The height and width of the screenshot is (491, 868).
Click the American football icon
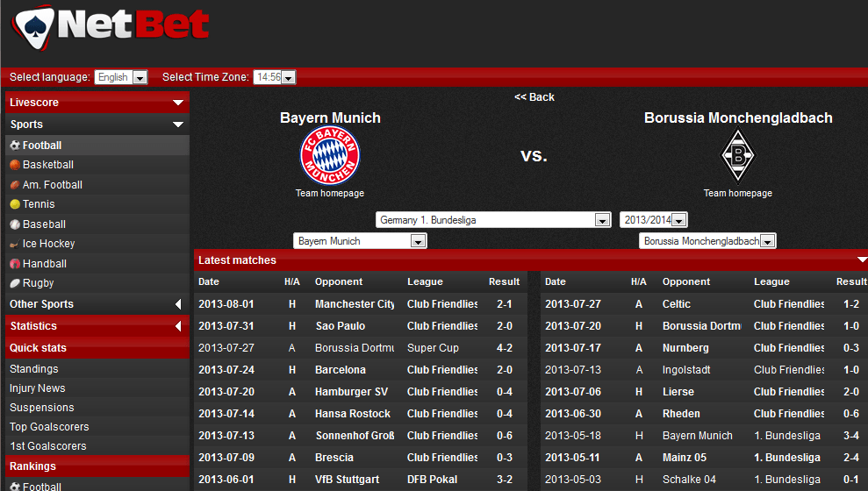(x=15, y=185)
